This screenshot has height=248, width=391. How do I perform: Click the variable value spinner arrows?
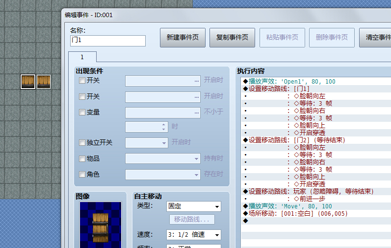163,127
